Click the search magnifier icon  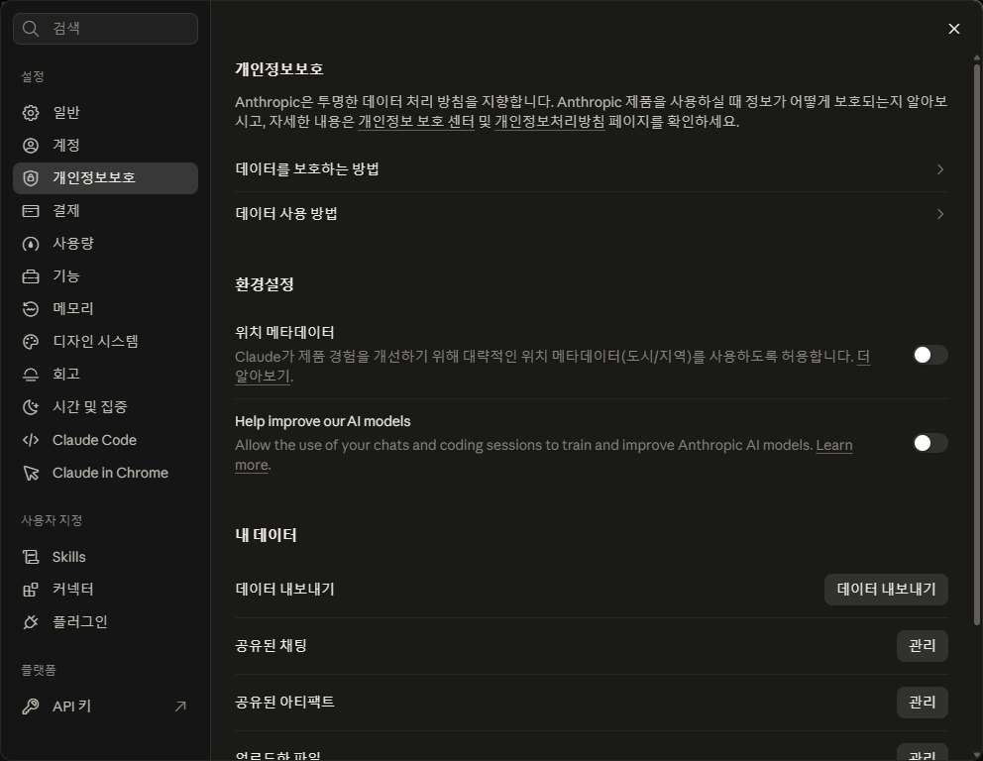pos(30,28)
